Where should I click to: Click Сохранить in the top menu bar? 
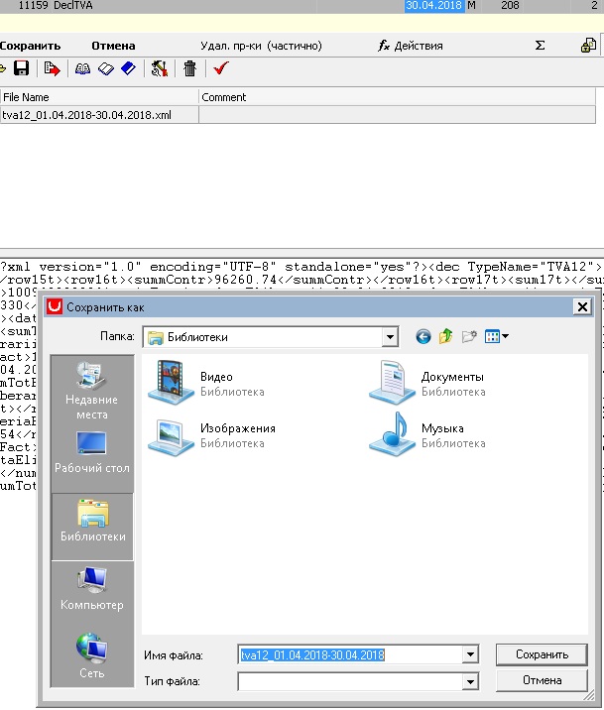pos(30,46)
